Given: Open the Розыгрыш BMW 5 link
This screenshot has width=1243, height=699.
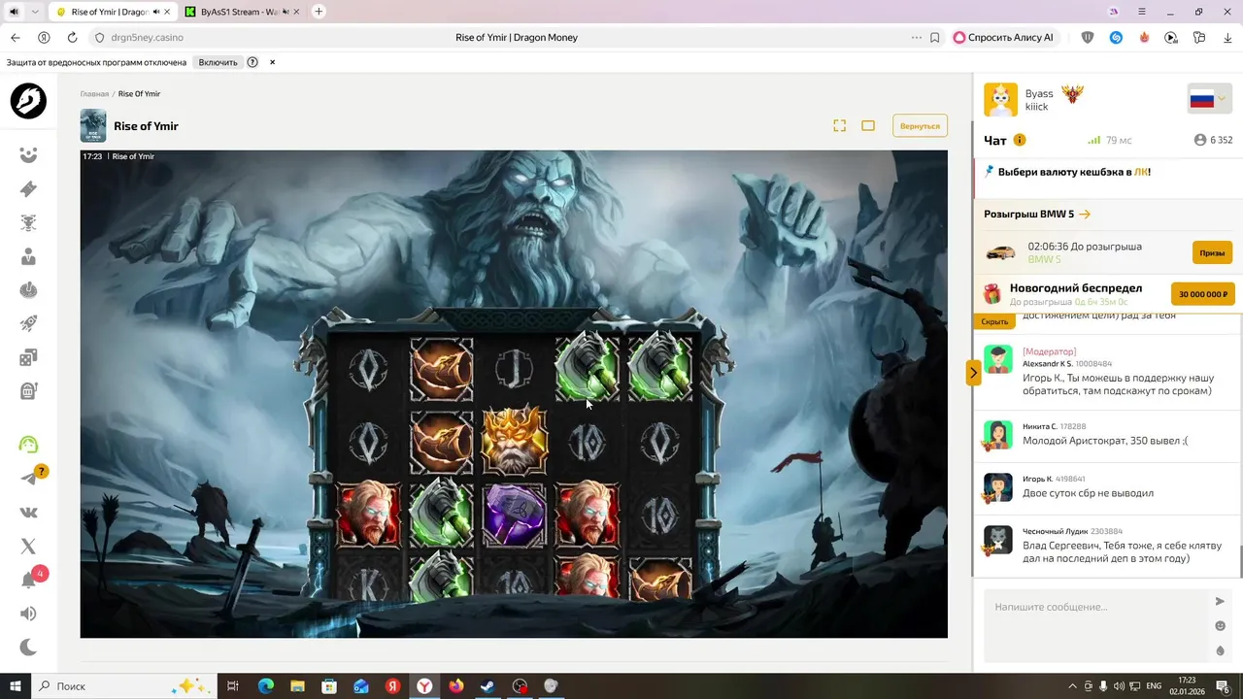Looking at the screenshot, I should point(1037,214).
